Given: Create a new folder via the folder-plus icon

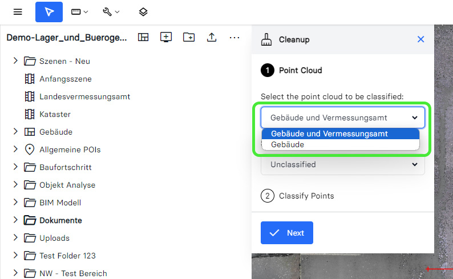Looking at the screenshot, I should [189, 38].
